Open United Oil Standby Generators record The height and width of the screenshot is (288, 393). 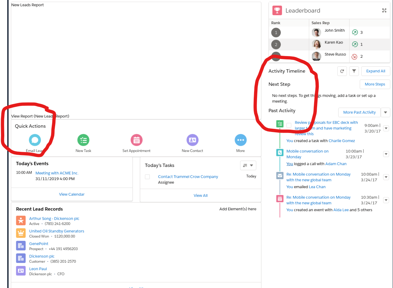coord(57,231)
